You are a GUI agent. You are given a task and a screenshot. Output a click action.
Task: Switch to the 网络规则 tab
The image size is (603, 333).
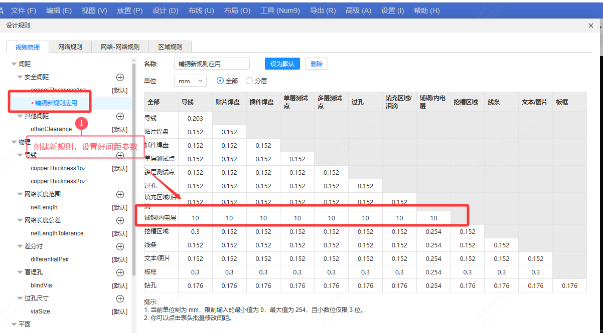70,47
